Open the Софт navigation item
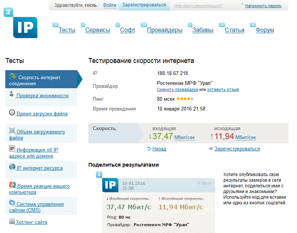297x233 pixels. pos(128,30)
